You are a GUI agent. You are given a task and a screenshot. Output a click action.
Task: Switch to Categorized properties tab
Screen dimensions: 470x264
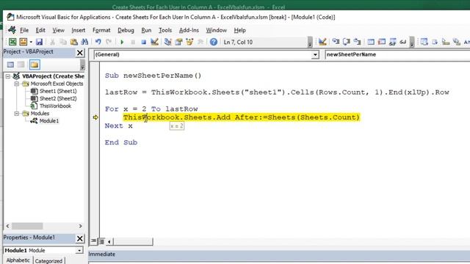pos(48,261)
